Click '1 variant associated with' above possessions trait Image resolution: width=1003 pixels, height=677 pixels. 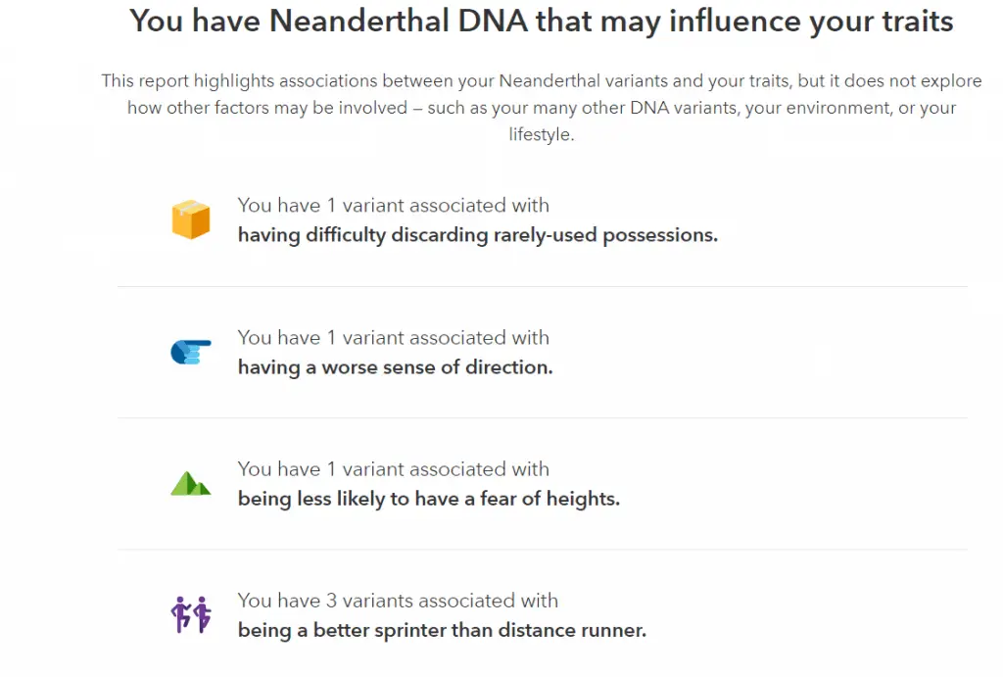coord(438,206)
